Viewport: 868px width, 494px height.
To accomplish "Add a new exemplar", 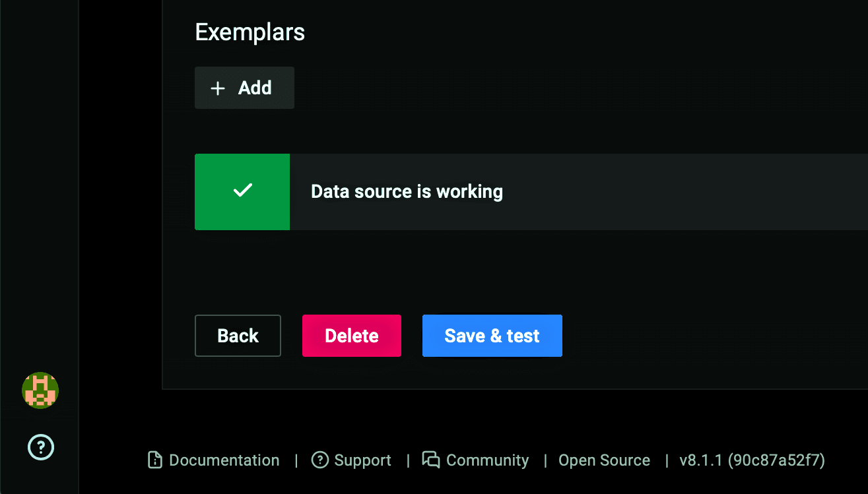I will [244, 88].
